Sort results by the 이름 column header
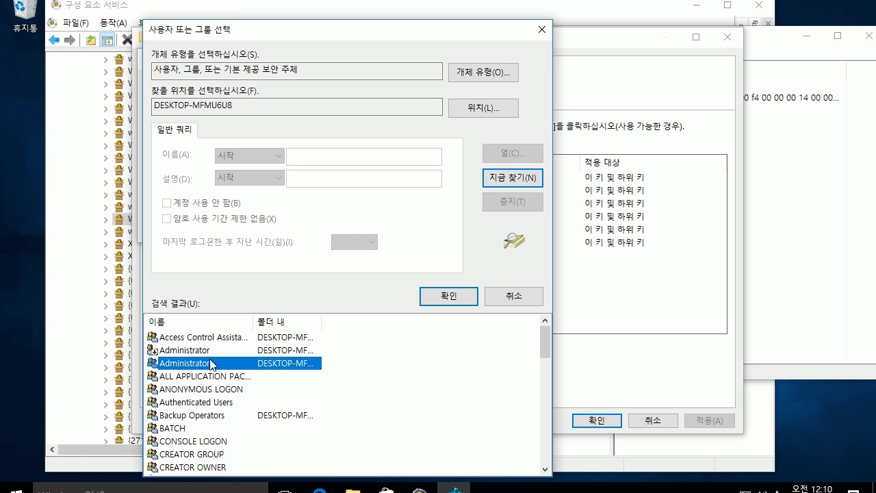The image size is (876, 493). tap(198, 321)
